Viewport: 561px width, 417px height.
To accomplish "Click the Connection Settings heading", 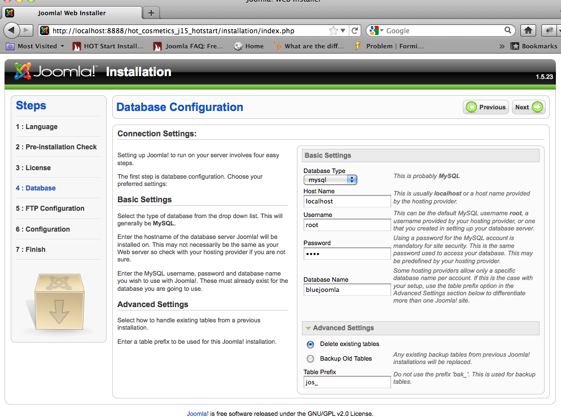I will click(157, 134).
